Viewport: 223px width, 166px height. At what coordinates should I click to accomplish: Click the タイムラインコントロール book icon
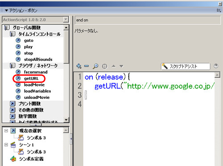(x=12, y=34)
